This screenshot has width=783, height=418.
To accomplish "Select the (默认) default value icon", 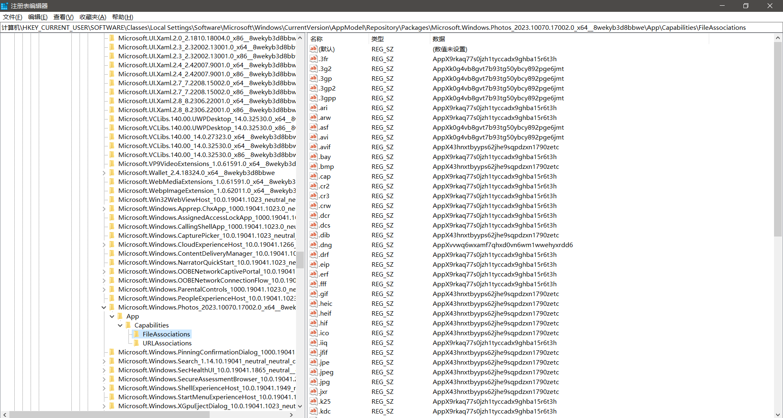I will [x=313, y=49].
